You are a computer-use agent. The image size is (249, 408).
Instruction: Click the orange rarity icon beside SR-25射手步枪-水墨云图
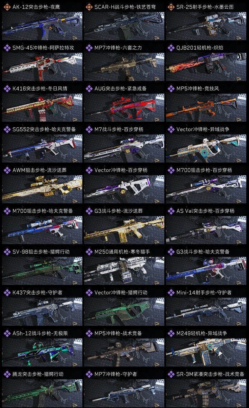click(x=171, y=7)
